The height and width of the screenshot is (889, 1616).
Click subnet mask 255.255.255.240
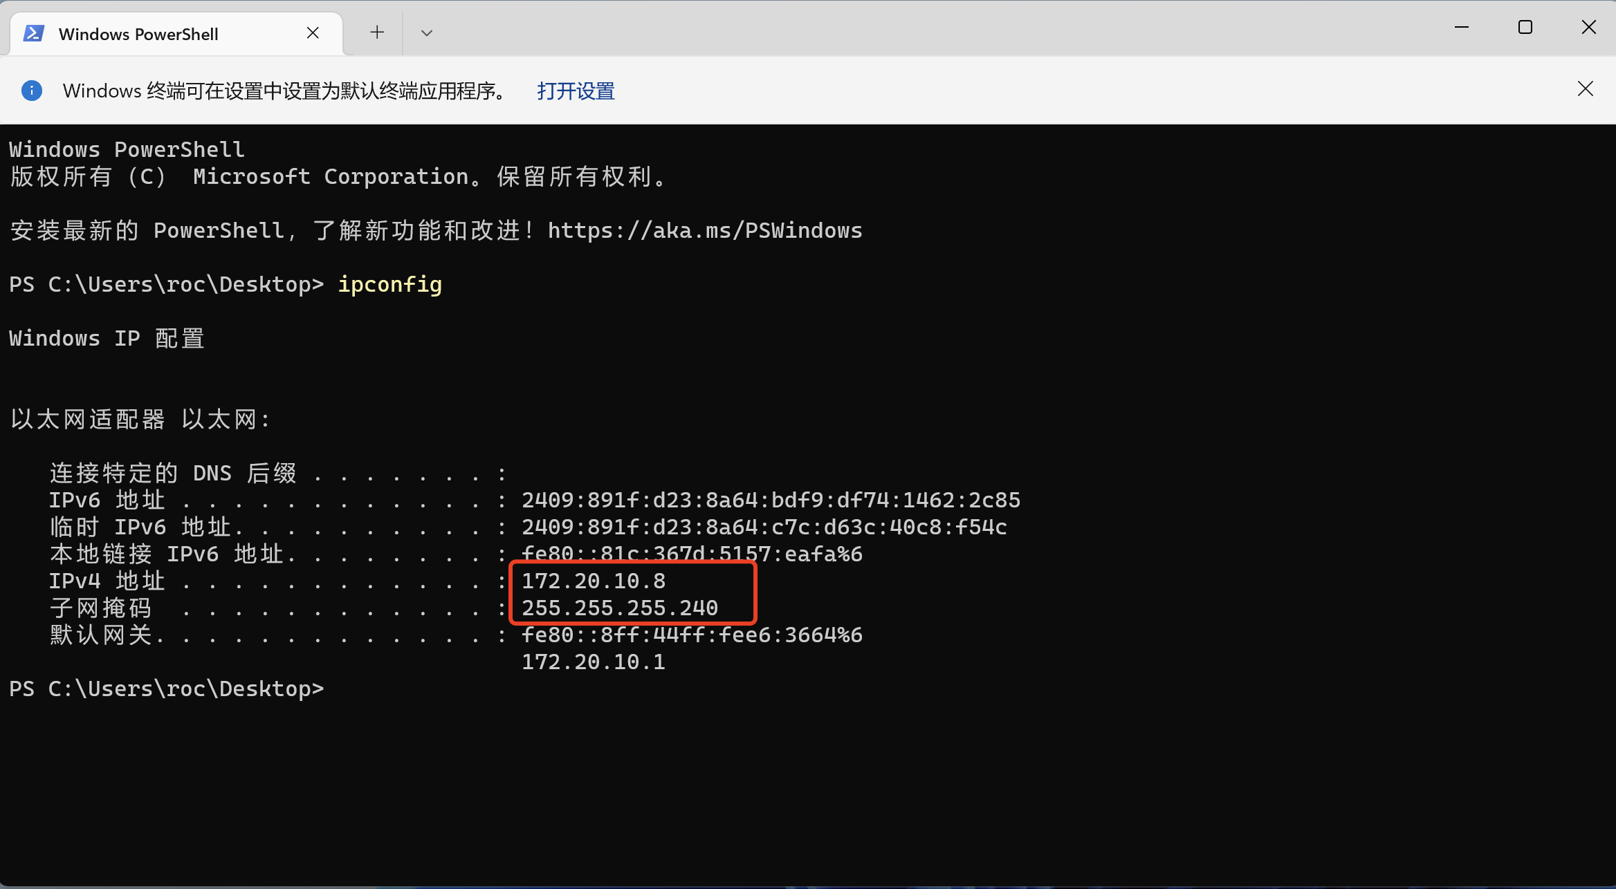pyautogui.click(x=620, y=608)
